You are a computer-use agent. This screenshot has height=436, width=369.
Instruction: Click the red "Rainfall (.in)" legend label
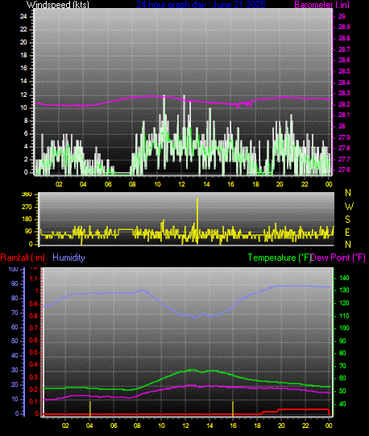click(23, 258)
